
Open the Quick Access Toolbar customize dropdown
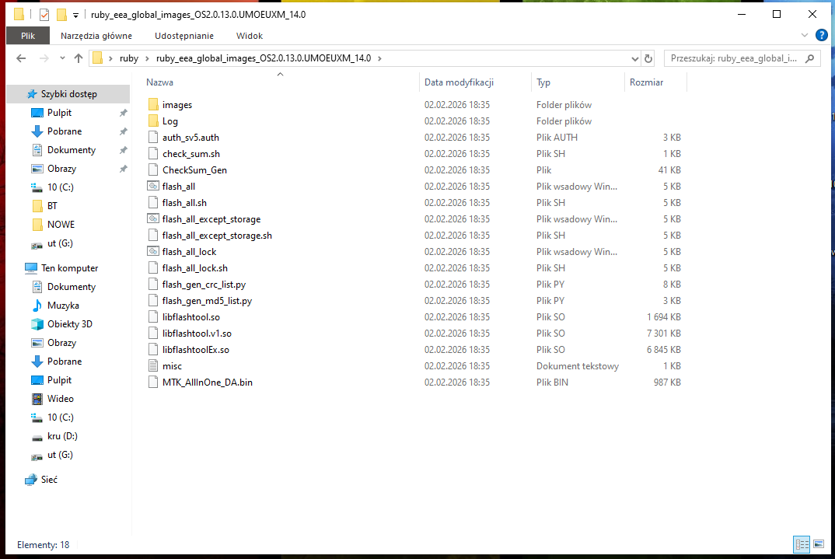[x=75, y=15]
